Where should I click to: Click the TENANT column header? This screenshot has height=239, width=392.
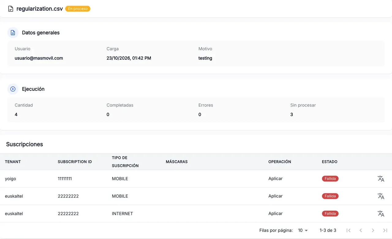(x=13, y=162)
